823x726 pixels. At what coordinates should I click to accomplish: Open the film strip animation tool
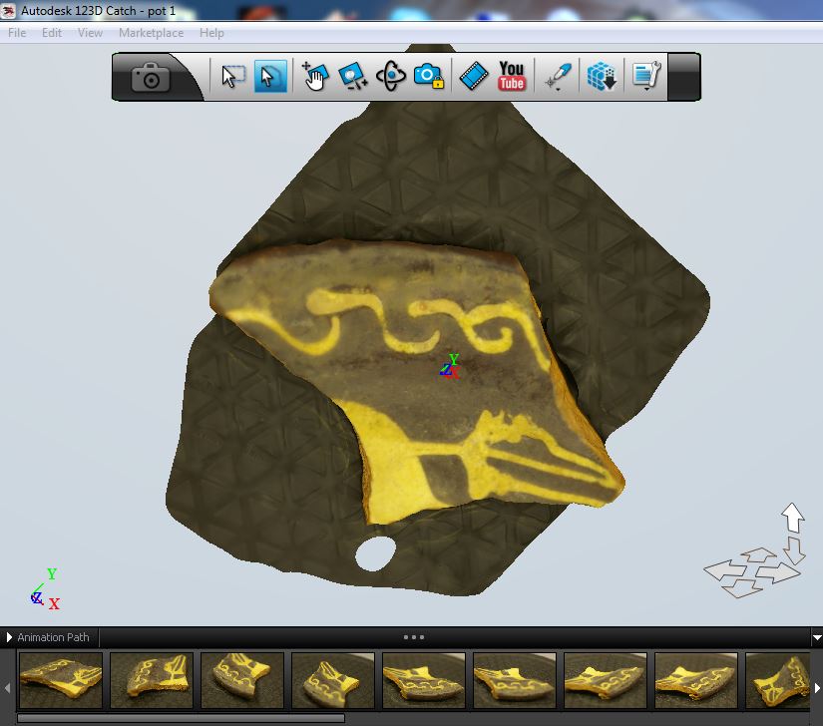pos(474,77)
